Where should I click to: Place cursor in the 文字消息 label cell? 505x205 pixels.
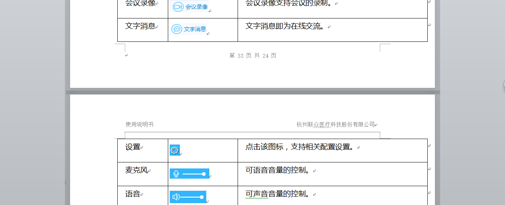click(x=140, y=26)
